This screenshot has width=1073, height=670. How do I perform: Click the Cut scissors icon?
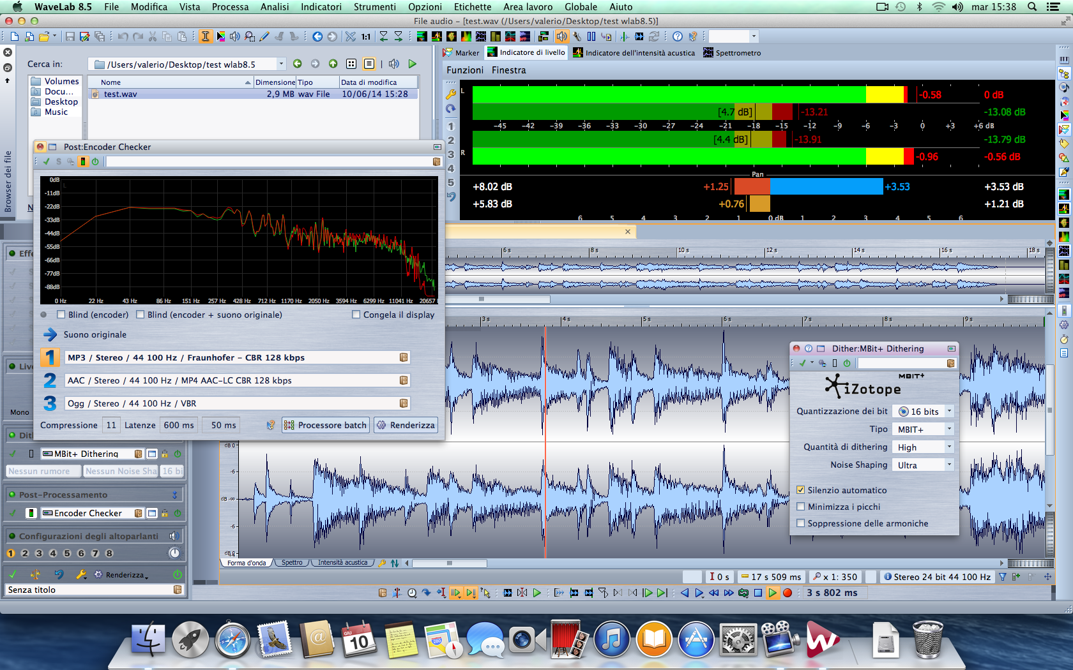pyautogui.click(x=153, y=36)
